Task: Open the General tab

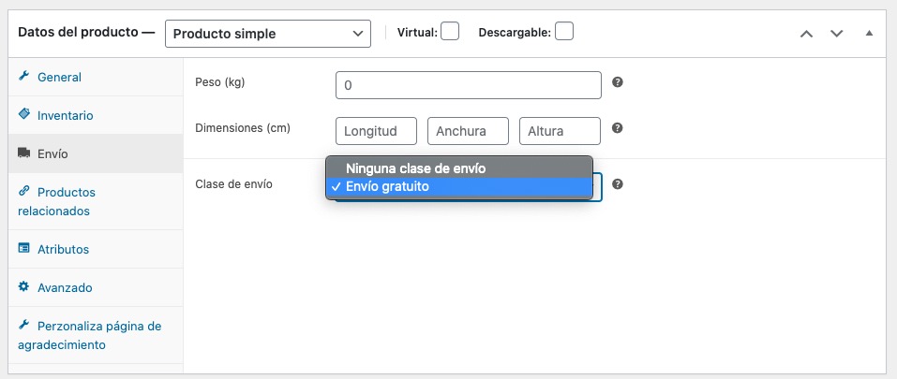Action: (59, 77)
